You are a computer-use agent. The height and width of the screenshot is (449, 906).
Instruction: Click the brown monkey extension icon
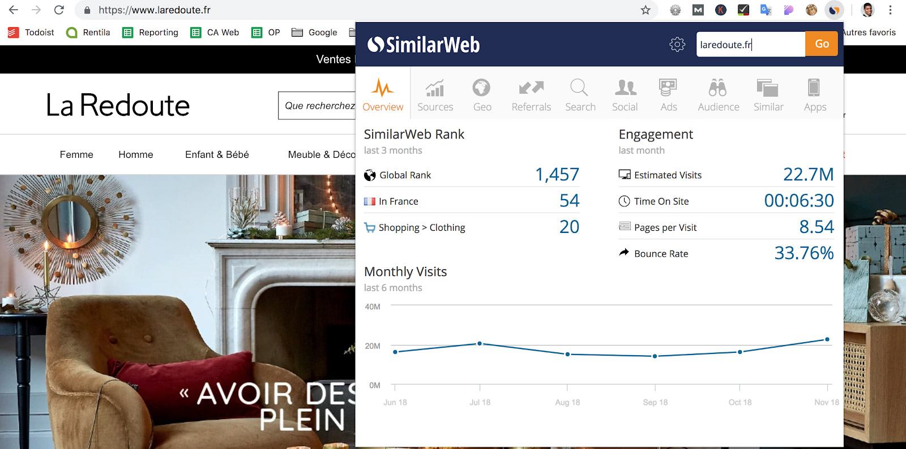point(811,10)
